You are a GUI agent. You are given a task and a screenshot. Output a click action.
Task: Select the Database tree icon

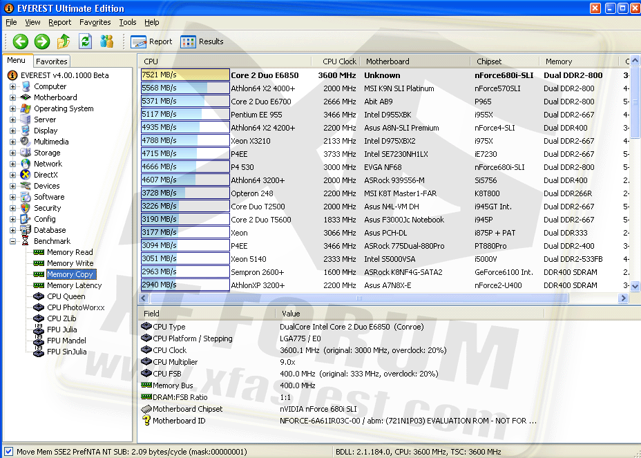26,230
